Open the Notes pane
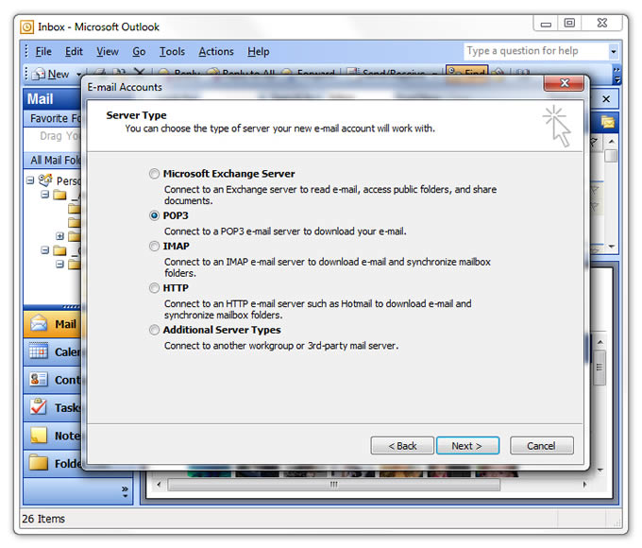 pos(53,436)
